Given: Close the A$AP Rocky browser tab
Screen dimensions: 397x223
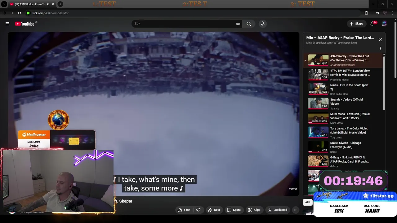Looking at the screenshot, I should 53,4.
